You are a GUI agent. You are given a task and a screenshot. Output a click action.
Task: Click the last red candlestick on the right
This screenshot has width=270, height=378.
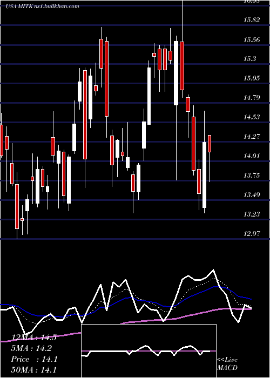[x=210, y=144]
